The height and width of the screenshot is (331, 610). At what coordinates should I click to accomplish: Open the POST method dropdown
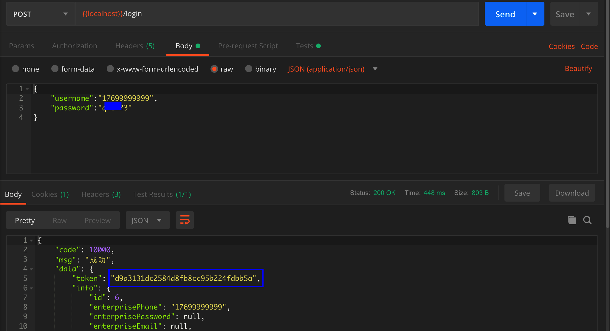click(x=41, y=14)
